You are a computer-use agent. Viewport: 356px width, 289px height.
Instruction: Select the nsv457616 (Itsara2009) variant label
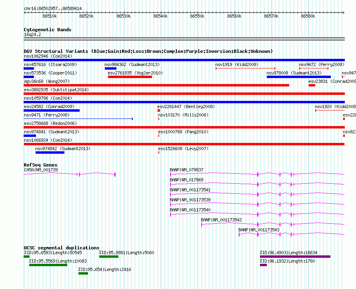(x=50, y=64)
